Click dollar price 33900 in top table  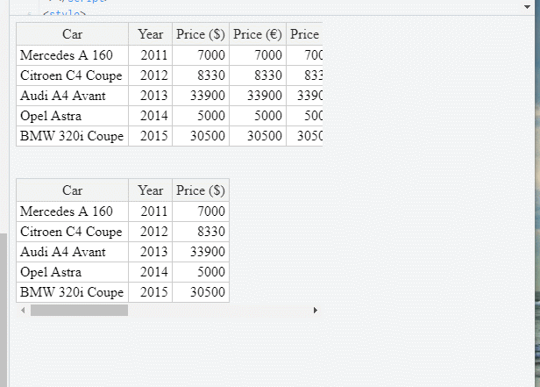point(201,96)
